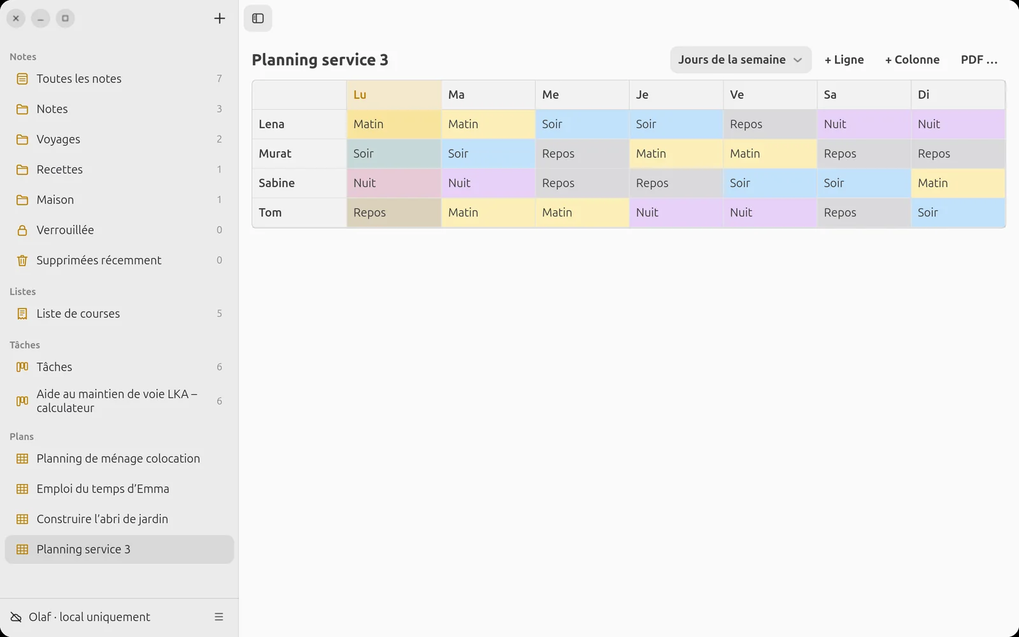Click the Murat row header
Screen dimensions: 1019x637
tap(299, 154)
